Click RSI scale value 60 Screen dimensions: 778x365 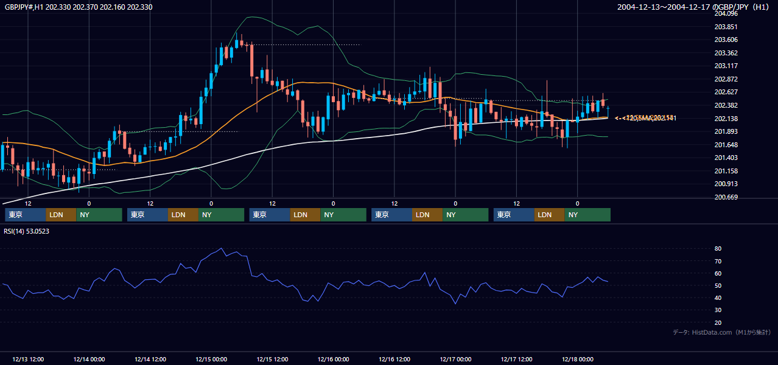(x=718, y=273)
